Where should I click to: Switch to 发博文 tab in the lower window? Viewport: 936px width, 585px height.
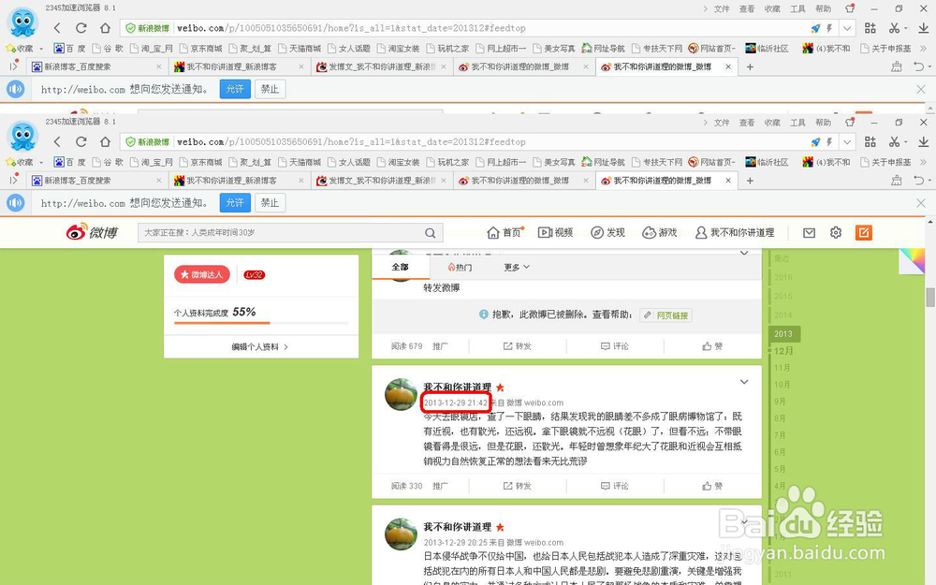[x=382, y=181]
